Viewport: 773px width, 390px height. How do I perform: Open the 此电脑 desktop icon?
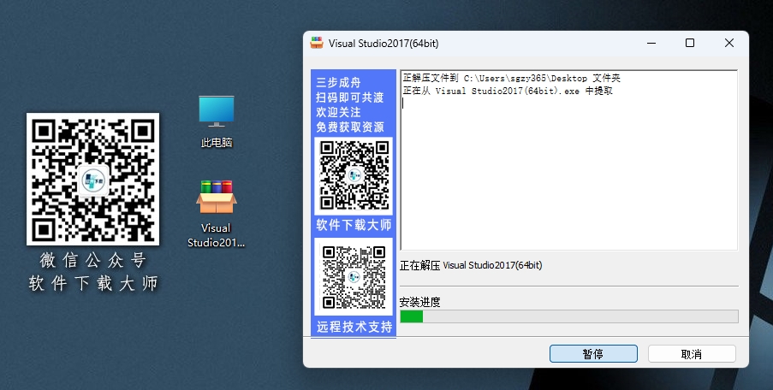(x=217, y=121)
